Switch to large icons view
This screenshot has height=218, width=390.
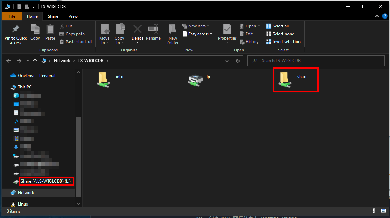[383, 211]
